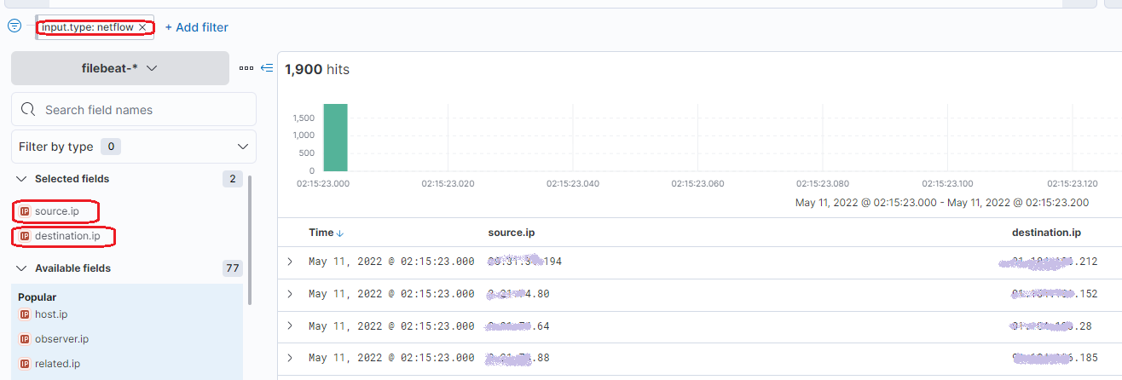The image size is (1122, 380).
Task: Open the filter options menu icon
Action: (14, 26)
